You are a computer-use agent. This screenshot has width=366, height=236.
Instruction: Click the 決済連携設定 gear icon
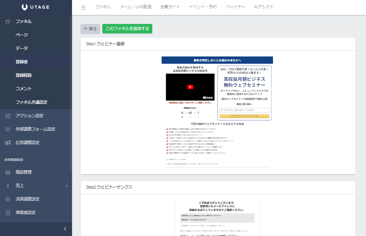click(x=8, y=199)
